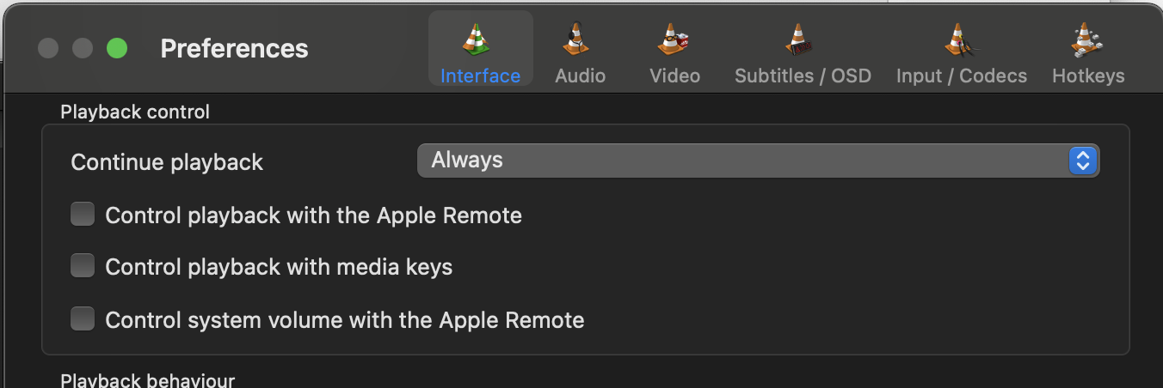The image size is (1163, 388).
Task: Click the green zoom window button
Action: [117, 49]
